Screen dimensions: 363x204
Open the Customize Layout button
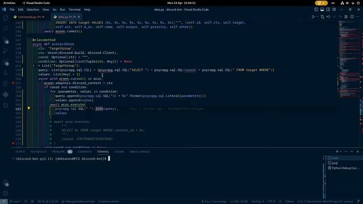(334, 10)
